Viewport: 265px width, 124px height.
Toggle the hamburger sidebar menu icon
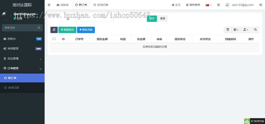click(x=49, y=5)
